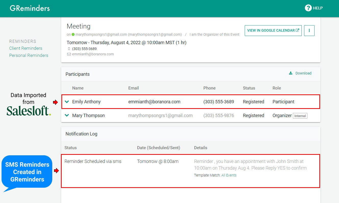
Task: Click Emily Anthony's email address
Action: (x=154, y=102)
